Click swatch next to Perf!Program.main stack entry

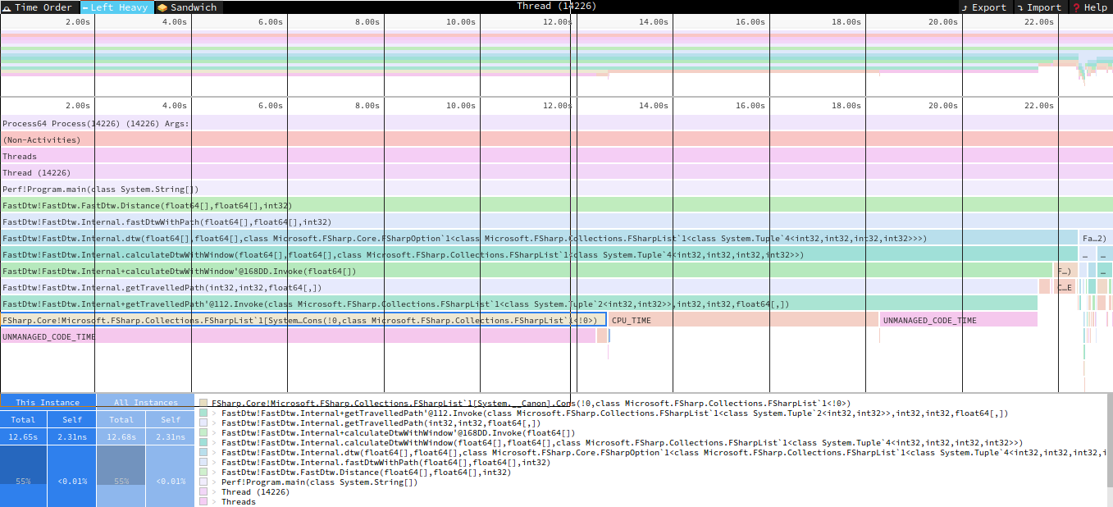[x=203, y=482]
